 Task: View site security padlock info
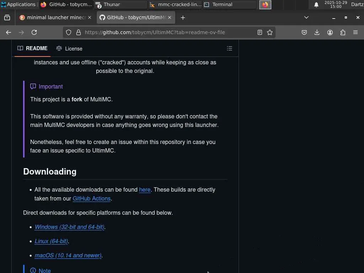click(x=79, y=32)
